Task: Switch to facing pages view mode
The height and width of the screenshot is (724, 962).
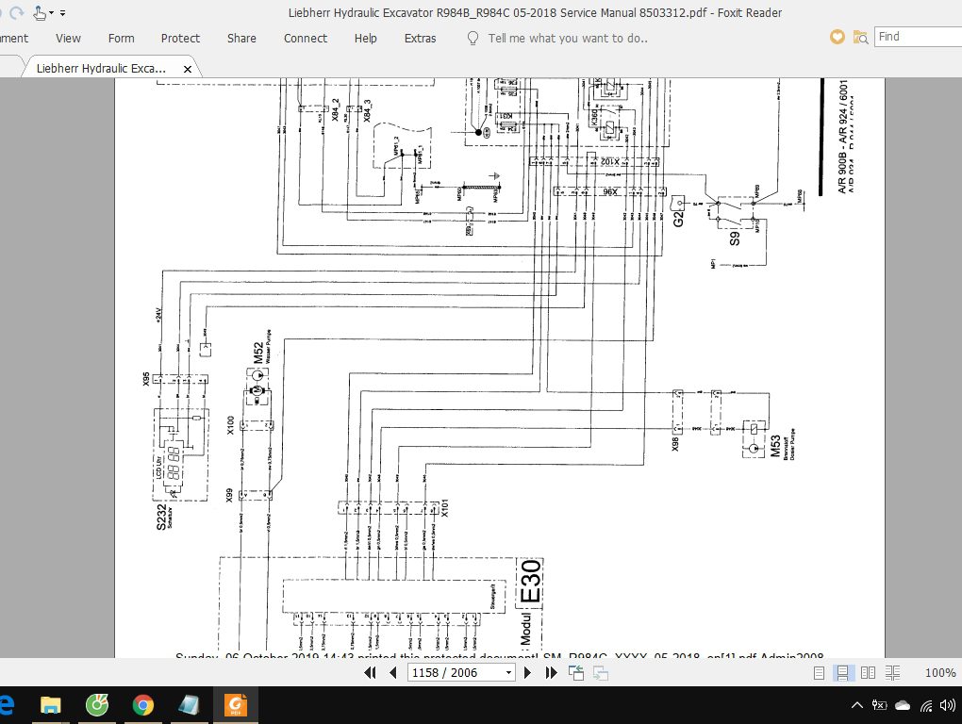Action: [x=868, y=673]
